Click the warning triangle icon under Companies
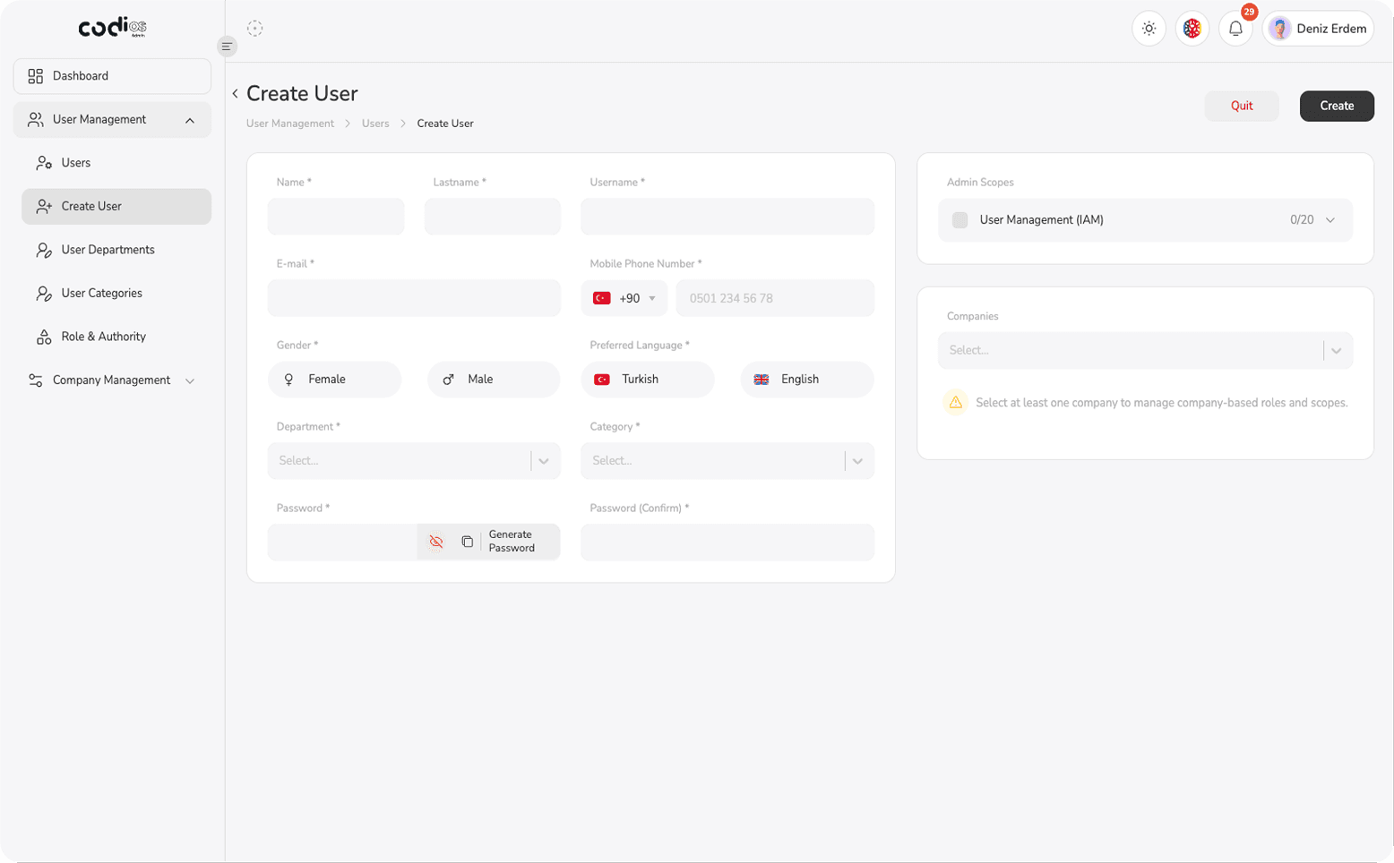This screenshot has width=1394, height=863. tap(956, 403)
